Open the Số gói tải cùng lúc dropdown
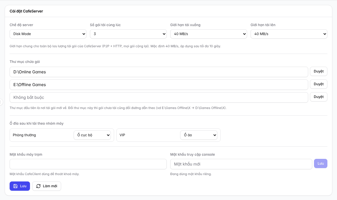Screen dimensions: 337x200 point(128,34)
